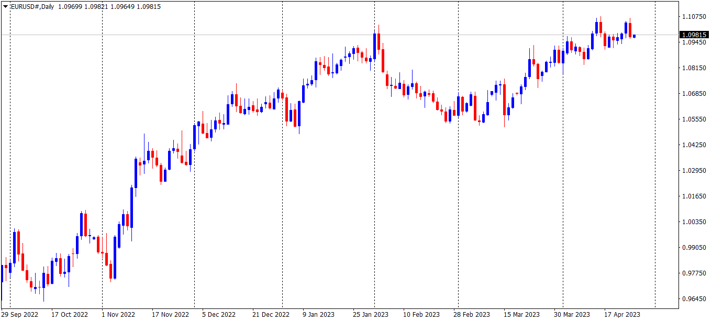Click the current price label 1.09815
This screenshot has width=712, height=321.
[694, 35]
